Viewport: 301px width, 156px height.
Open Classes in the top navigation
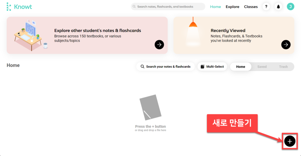(x=251, y=7)
